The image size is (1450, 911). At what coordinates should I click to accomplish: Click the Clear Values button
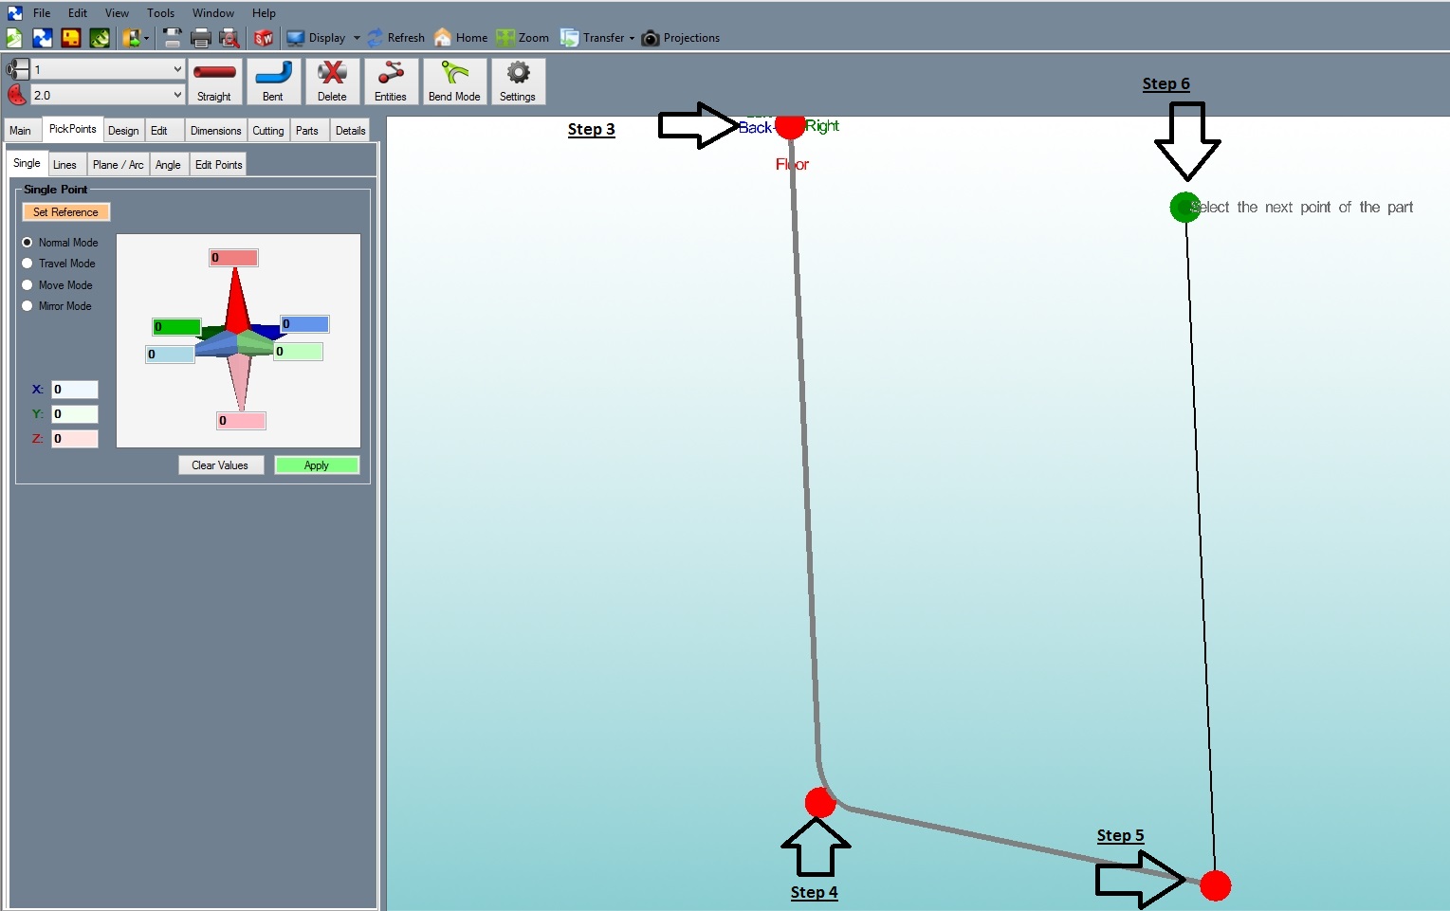[x=221, y=465]
